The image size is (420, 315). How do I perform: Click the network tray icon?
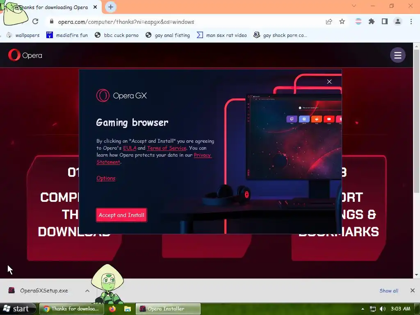click(x=372, y=309)
